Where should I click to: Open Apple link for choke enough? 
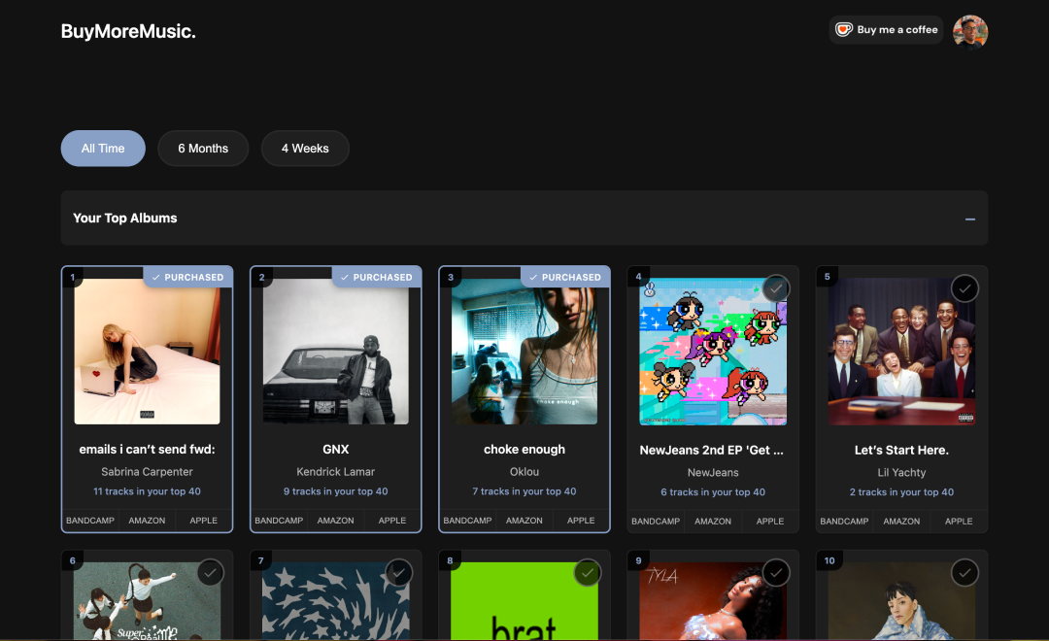tap(581, 521)
